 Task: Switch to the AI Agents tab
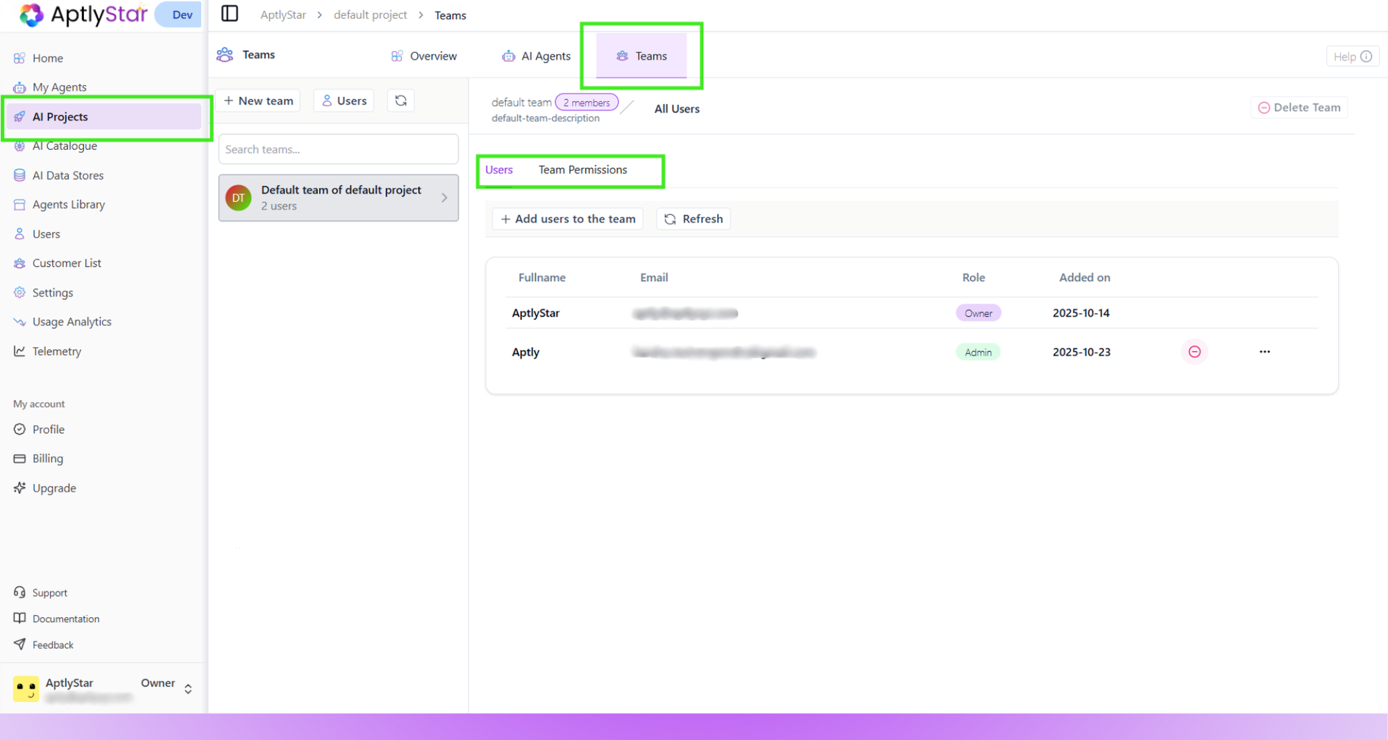(x=536, y=56)
